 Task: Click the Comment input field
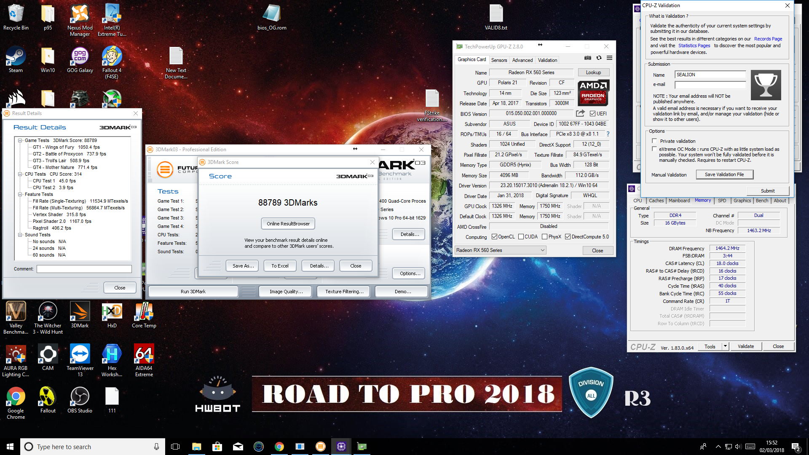point(84,269)
